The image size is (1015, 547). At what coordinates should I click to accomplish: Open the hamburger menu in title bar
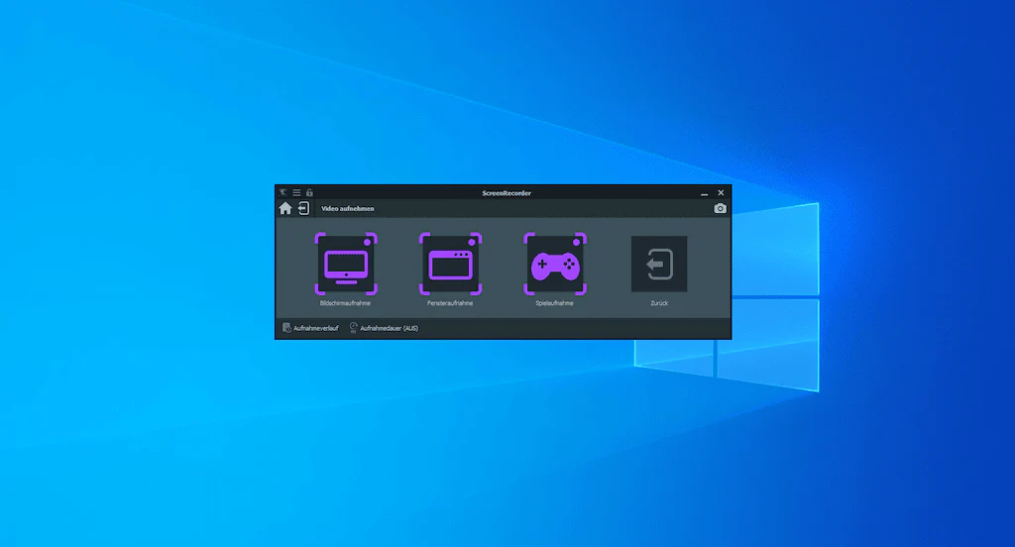(x=296, y=193)
